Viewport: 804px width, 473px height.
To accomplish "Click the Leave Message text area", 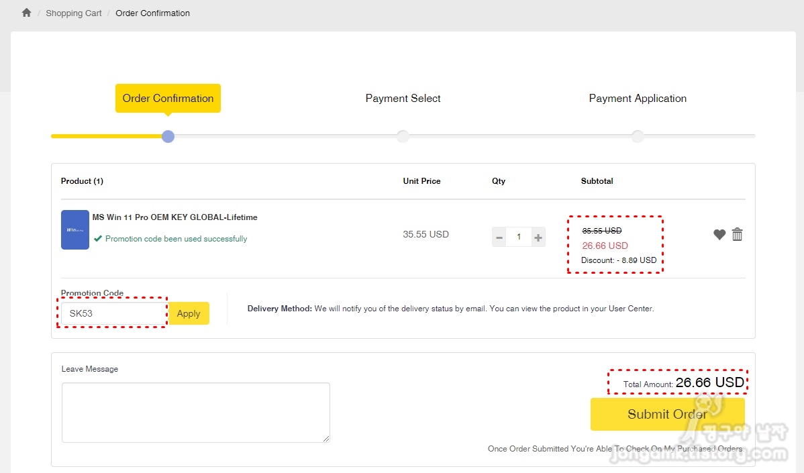I will 196,413.
